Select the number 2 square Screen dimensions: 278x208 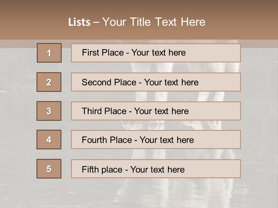coord(49,82)
